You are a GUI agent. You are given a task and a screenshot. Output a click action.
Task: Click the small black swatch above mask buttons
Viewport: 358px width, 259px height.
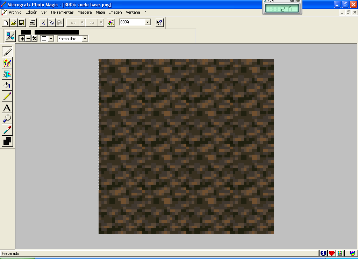[26, 32]
